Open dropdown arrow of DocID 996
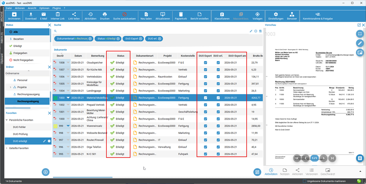Viewport: 366px width, 184px height. click(x=68, y=147)
